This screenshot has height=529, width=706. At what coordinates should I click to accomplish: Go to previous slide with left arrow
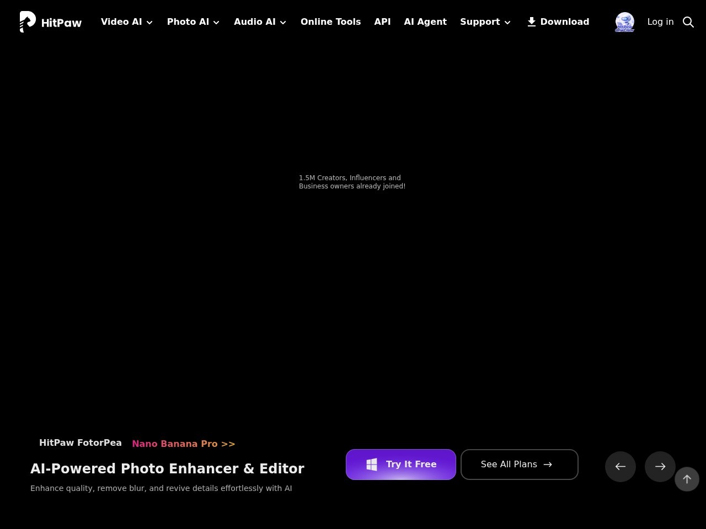pos(621,467)
